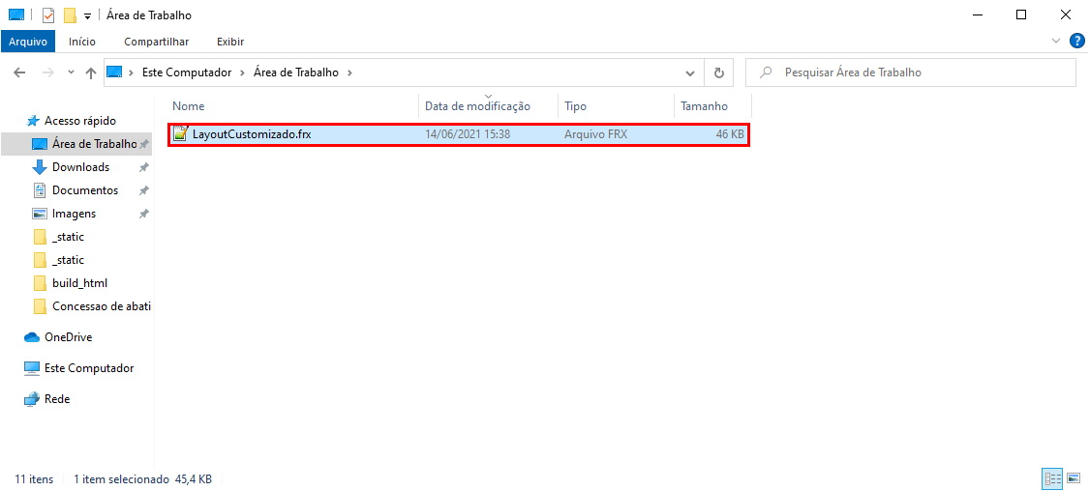This screenshot has height=491, width=1089.
Task: Switch to details view in status bar
Action: pyautogui.click(x=1052, y=478)
